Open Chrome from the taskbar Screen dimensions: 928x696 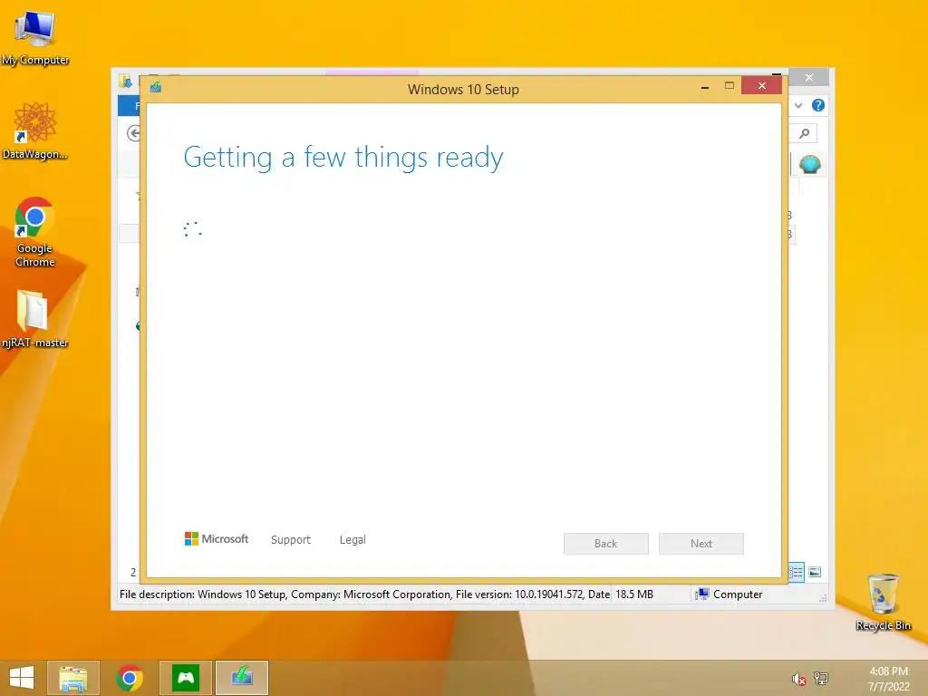(129, 678)
